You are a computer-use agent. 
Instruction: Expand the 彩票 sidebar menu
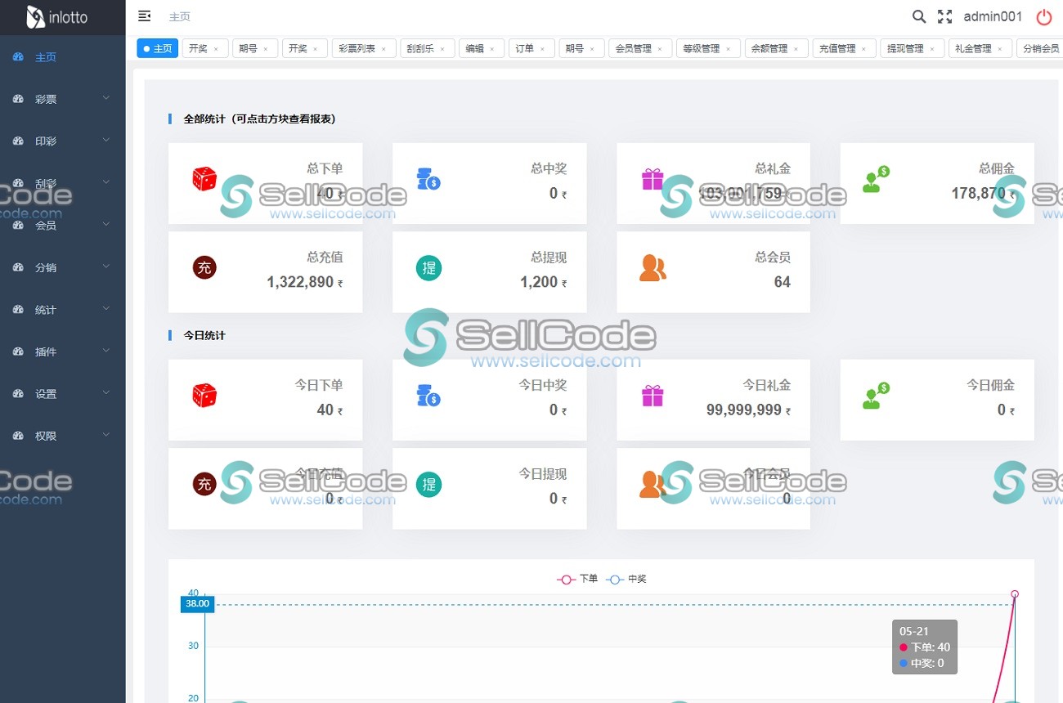click(45, 99)
